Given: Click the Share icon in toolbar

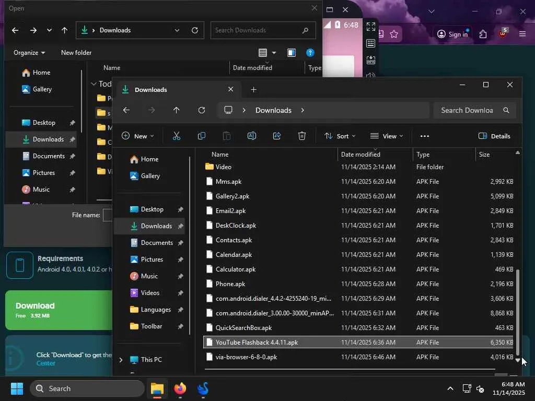Looking at the screenshot, I should point(277,136).
